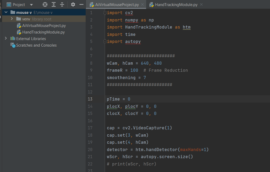Click the venv folder icon
The height and width of the screenshot is (172, 270).
point(18,19)
